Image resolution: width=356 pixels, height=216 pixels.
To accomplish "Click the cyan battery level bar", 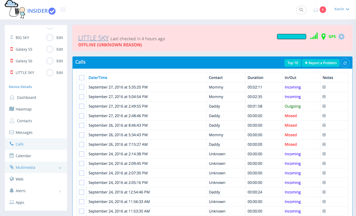I will pyautogui.click(x=292, y=37).
